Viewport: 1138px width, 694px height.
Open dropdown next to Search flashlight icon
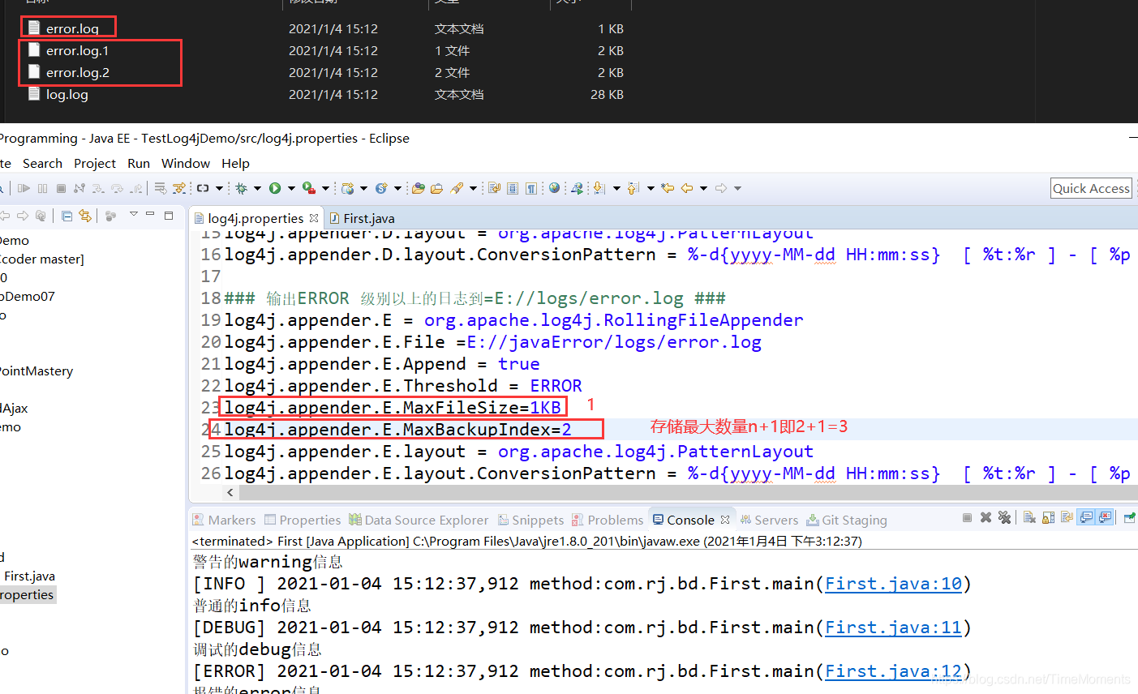(474, 188)
